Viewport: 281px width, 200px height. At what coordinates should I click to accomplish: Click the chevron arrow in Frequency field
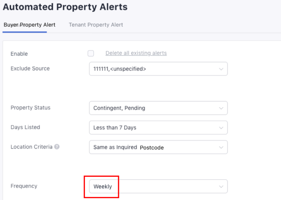point(221,186)
